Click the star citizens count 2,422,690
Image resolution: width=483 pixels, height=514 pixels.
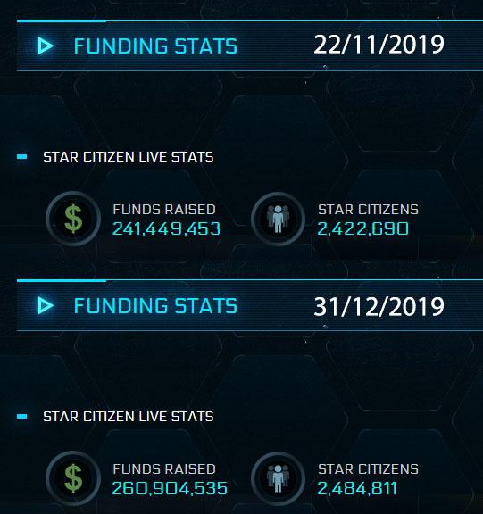[x=363, y=228]
